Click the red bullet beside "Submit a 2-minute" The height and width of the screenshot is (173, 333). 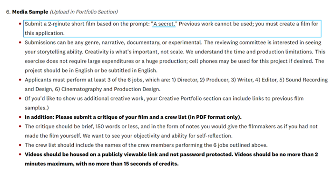coord(20,24)
